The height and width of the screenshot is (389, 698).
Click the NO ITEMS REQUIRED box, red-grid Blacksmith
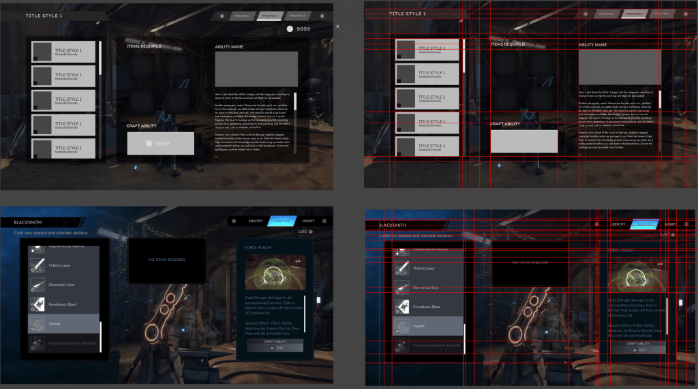point(530,262)
